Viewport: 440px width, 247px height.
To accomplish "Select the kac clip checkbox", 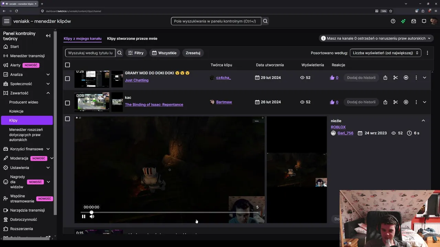I will point(67,103).
